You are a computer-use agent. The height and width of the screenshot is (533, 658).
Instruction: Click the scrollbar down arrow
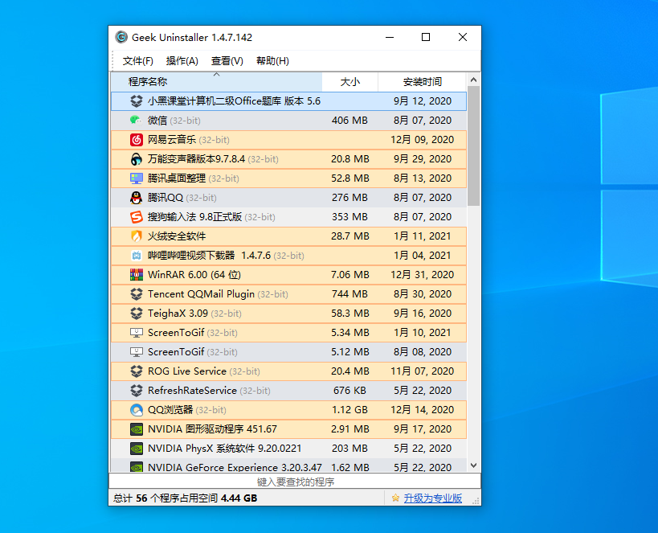point(474,465)
